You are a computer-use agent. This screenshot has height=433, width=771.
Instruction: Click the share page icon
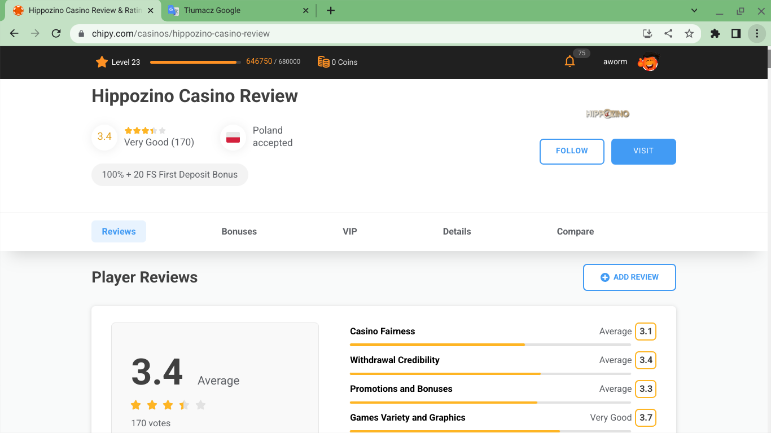[x=668, y=34]
